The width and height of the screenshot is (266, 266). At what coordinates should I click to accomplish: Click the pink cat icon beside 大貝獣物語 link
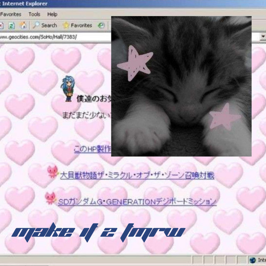tap(52, 172)
